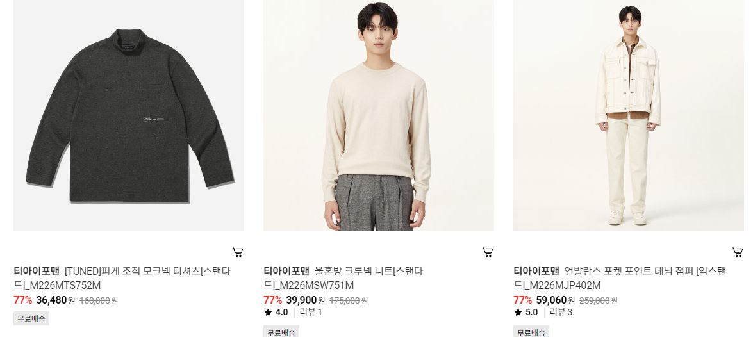753x337 pixels.
Task: Add the wool crewneck knit to cart
Action: point(488,252)
